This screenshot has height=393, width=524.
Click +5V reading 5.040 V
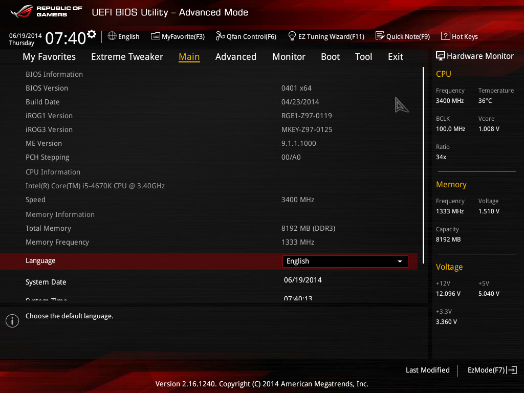pyautogui.click(x=489, y=293)
